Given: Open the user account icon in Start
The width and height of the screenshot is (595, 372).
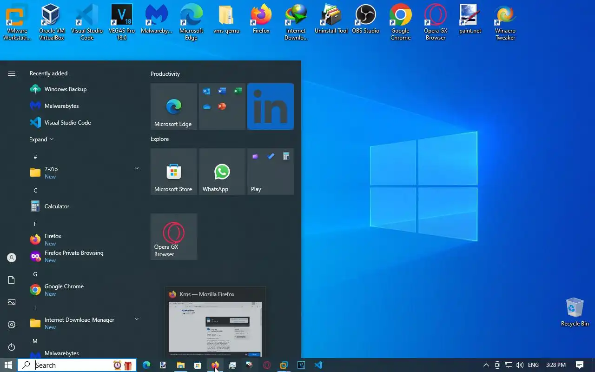Looking at the screenshot, I should pos(12,258).
